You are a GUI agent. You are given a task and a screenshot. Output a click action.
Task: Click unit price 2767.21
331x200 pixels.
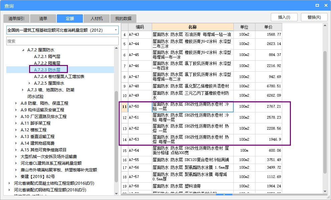268,107
